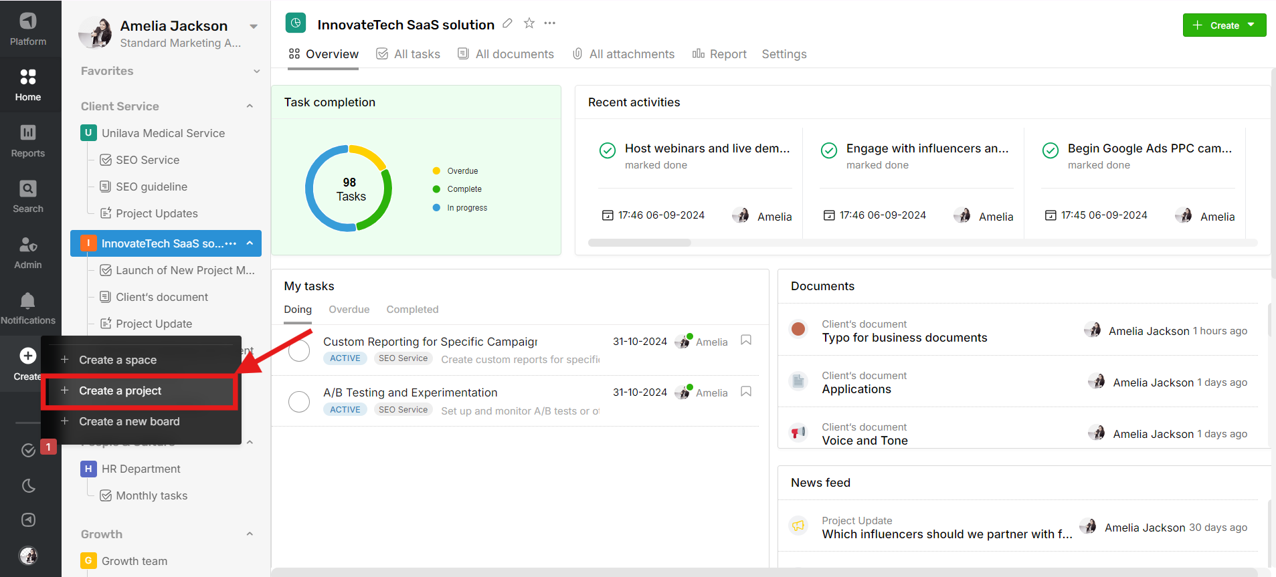Mark A/B Testing task as done
1276x577 pixels.
coord(299,402)
